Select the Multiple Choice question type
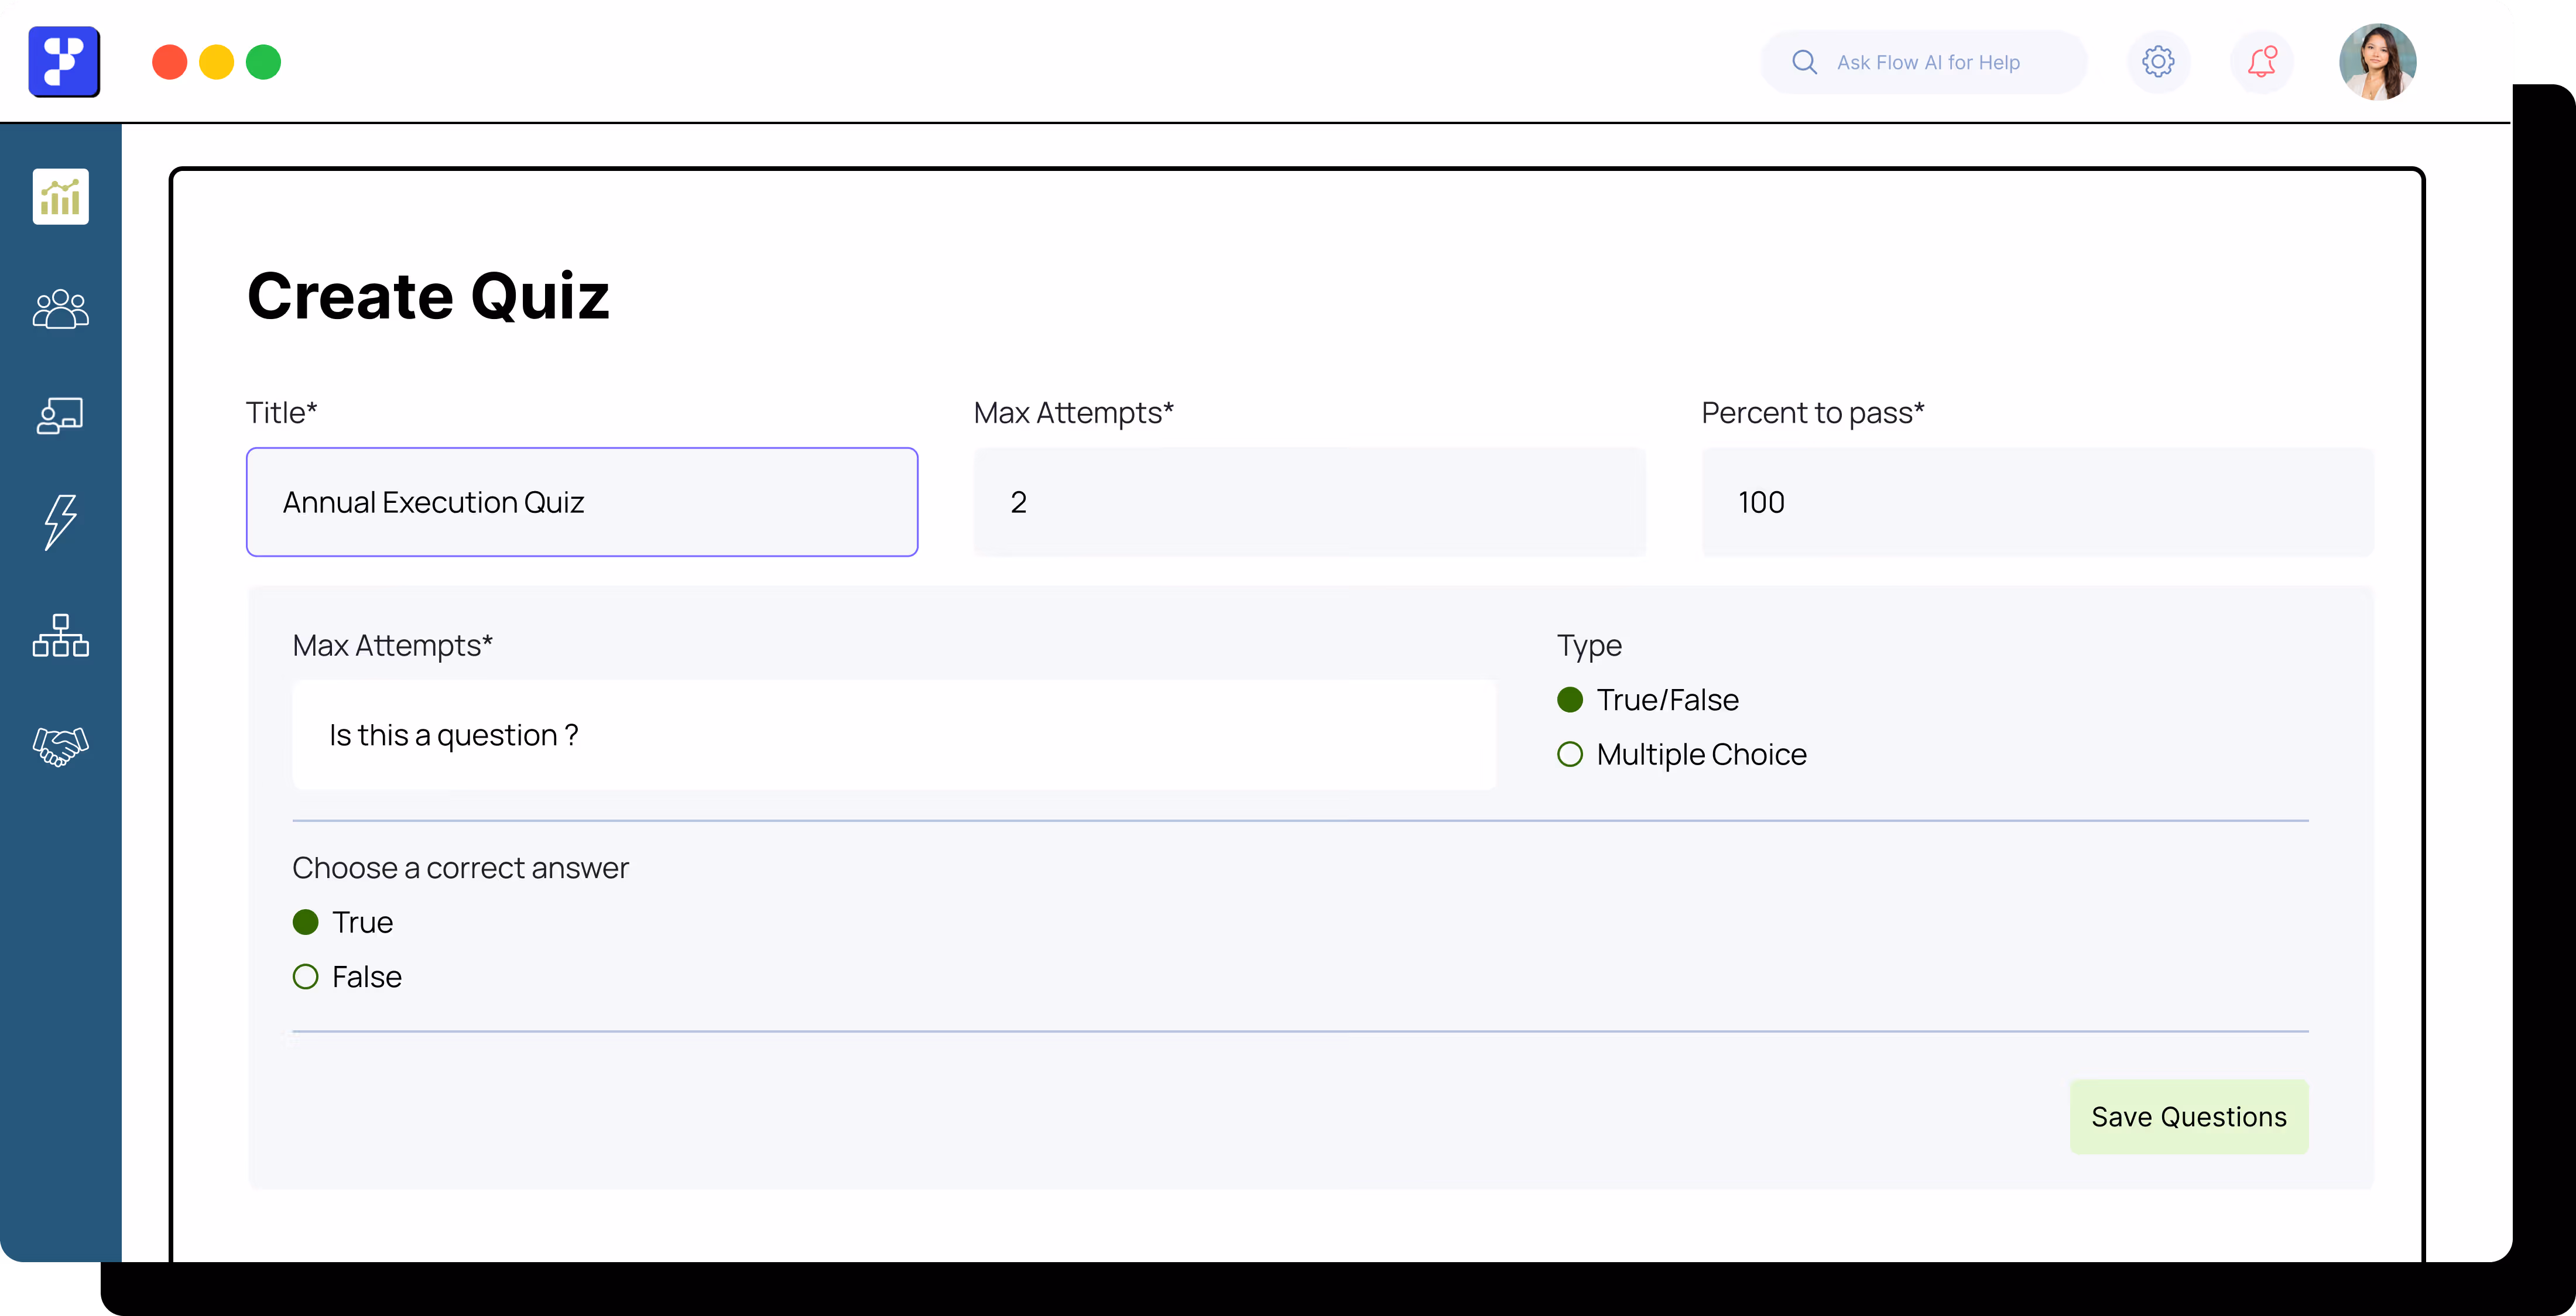The image size is (2576, 1316). [1570, 754]
